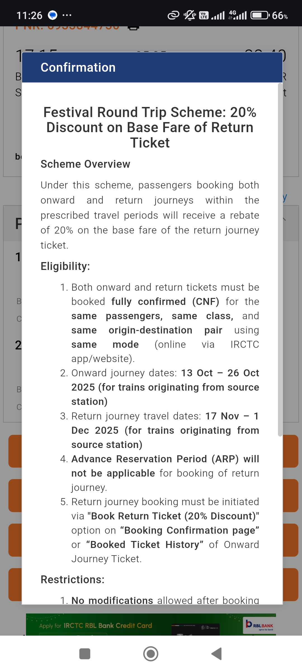
Task: Click the dialog's vertical scrollbar thumb
Action: coord(280,260)
